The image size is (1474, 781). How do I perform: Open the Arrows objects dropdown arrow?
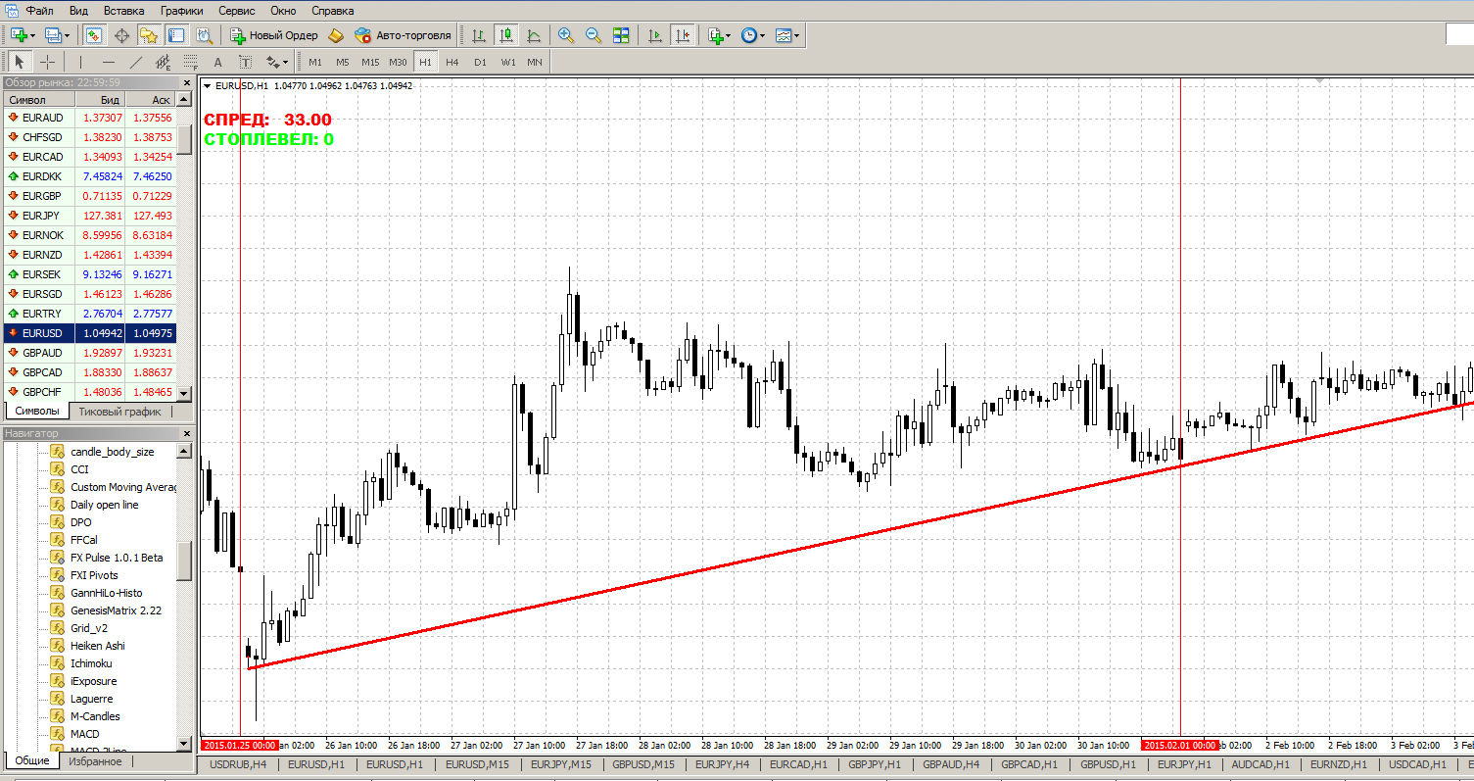pos(285,63)
